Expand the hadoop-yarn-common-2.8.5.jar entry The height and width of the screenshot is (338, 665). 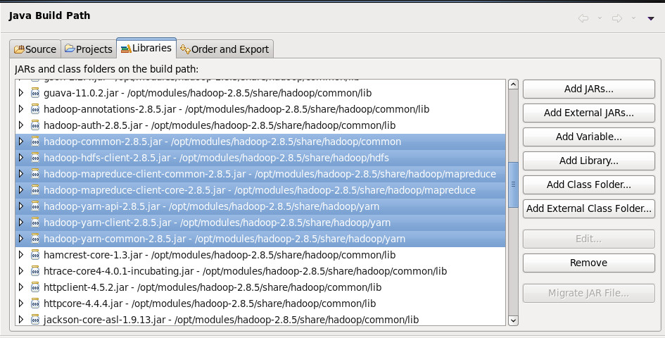tap(21, 239)
